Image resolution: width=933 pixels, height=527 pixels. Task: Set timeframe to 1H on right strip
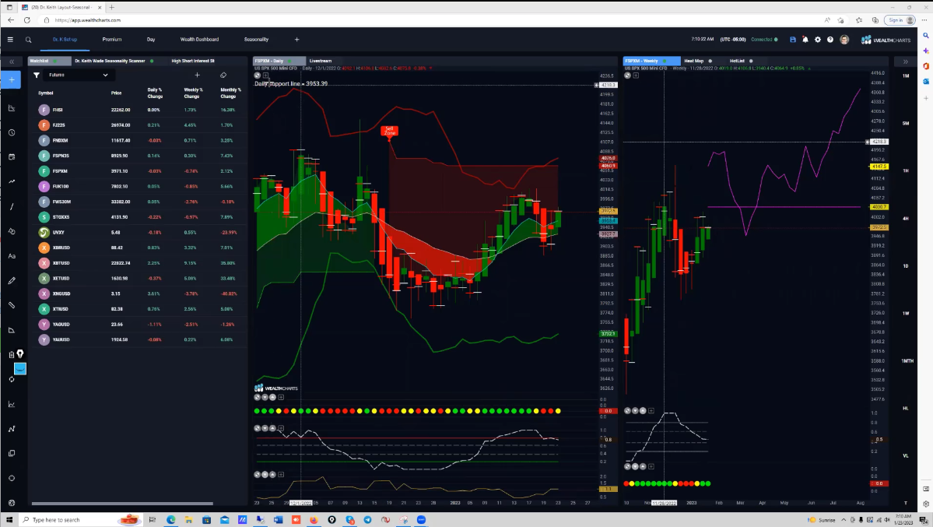tap(906, 171)
